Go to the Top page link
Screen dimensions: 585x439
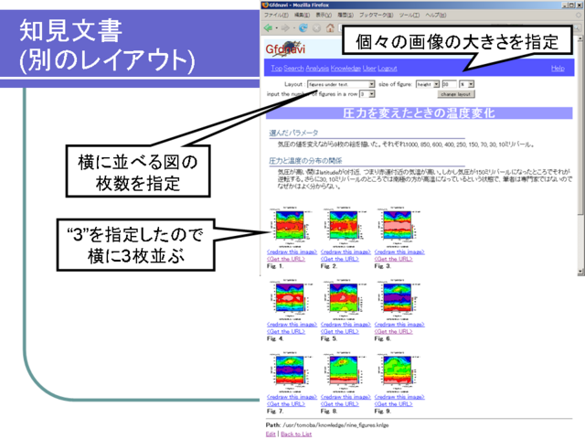[276, 68]
